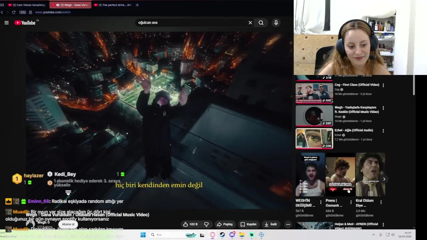Open options menu for 'Heijan & Muti - AYNEN'

pyautogui.click(x=383, y=225)
